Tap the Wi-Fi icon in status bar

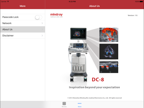click(x=8, y=2)
